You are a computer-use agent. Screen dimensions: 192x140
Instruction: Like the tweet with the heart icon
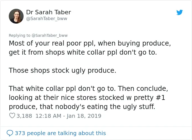pos(12,116)
